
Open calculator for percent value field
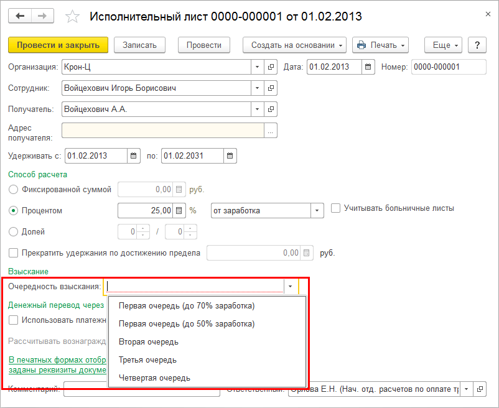click(180, 211)
